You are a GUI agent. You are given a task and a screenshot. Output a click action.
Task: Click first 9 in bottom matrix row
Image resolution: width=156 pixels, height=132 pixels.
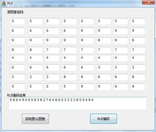click(x=87, y=87)
